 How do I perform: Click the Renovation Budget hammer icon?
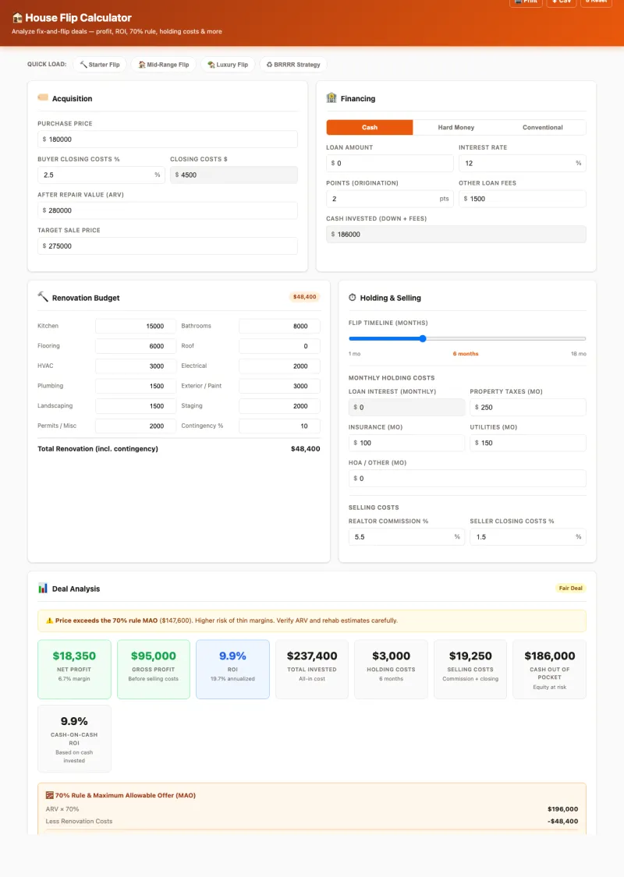pos(43,297)
